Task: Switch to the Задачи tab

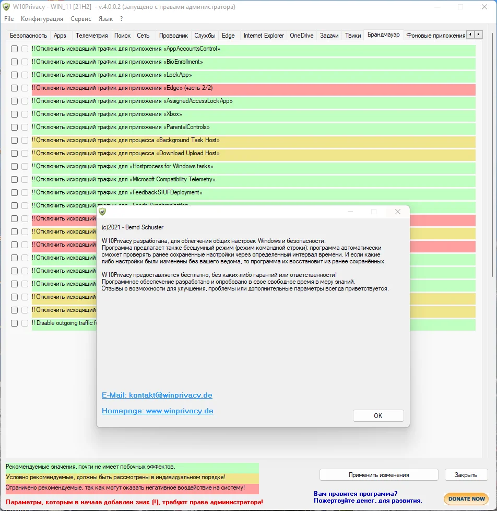Action: [x=329, y=36]
